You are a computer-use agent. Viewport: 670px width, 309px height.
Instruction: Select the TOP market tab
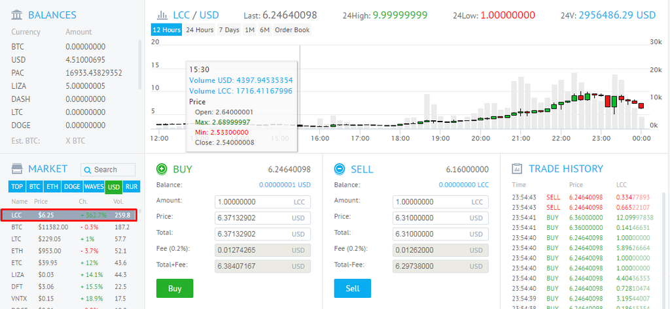point(17,186)
